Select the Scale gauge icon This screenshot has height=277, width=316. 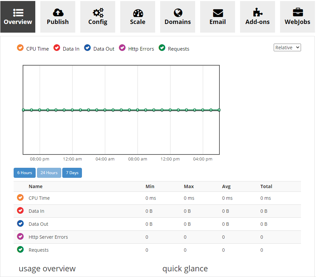pos(138,13)
